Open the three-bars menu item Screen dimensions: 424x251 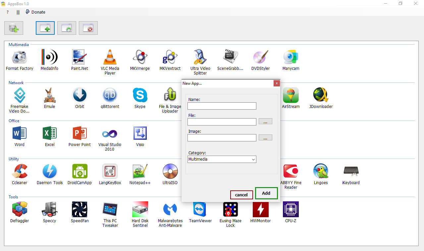[x=18, y=12]
